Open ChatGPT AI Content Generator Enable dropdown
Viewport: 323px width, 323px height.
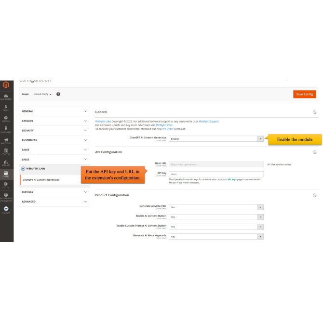click(x=216, y=139)
